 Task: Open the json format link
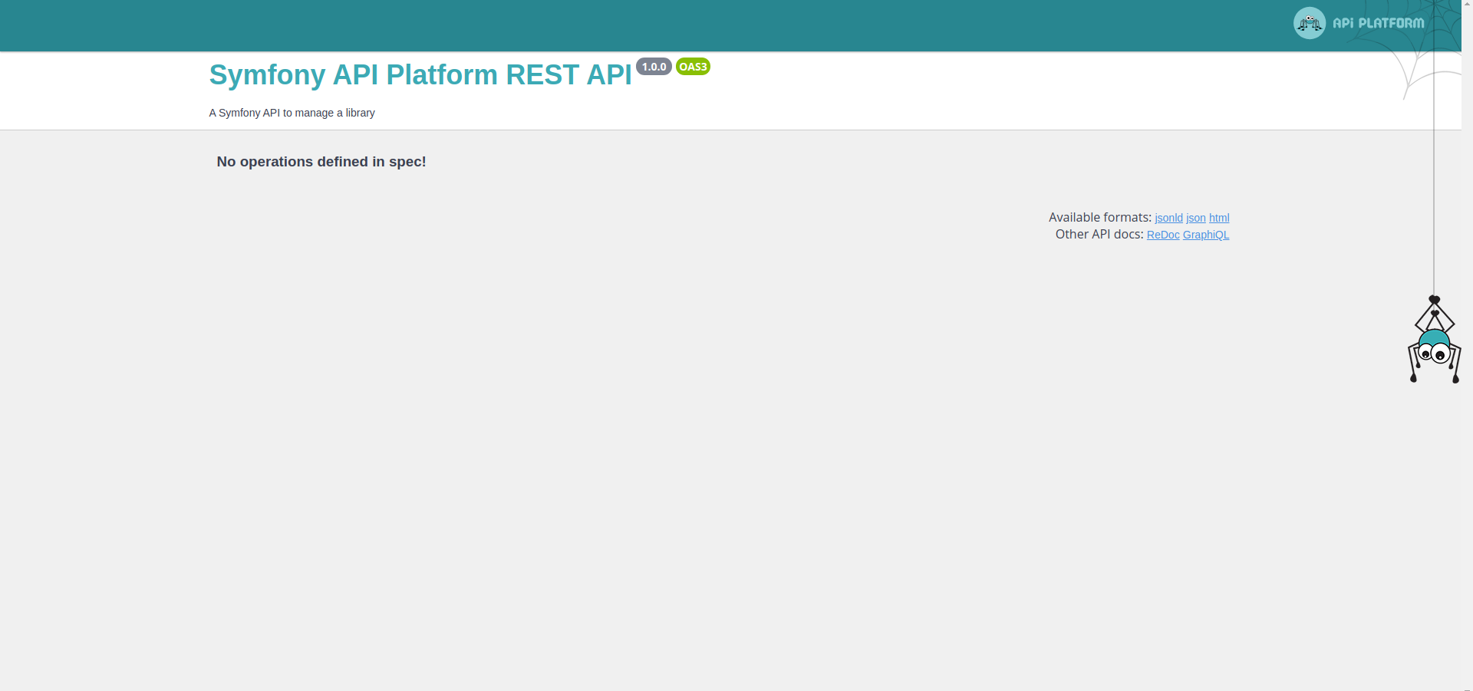1195,218
